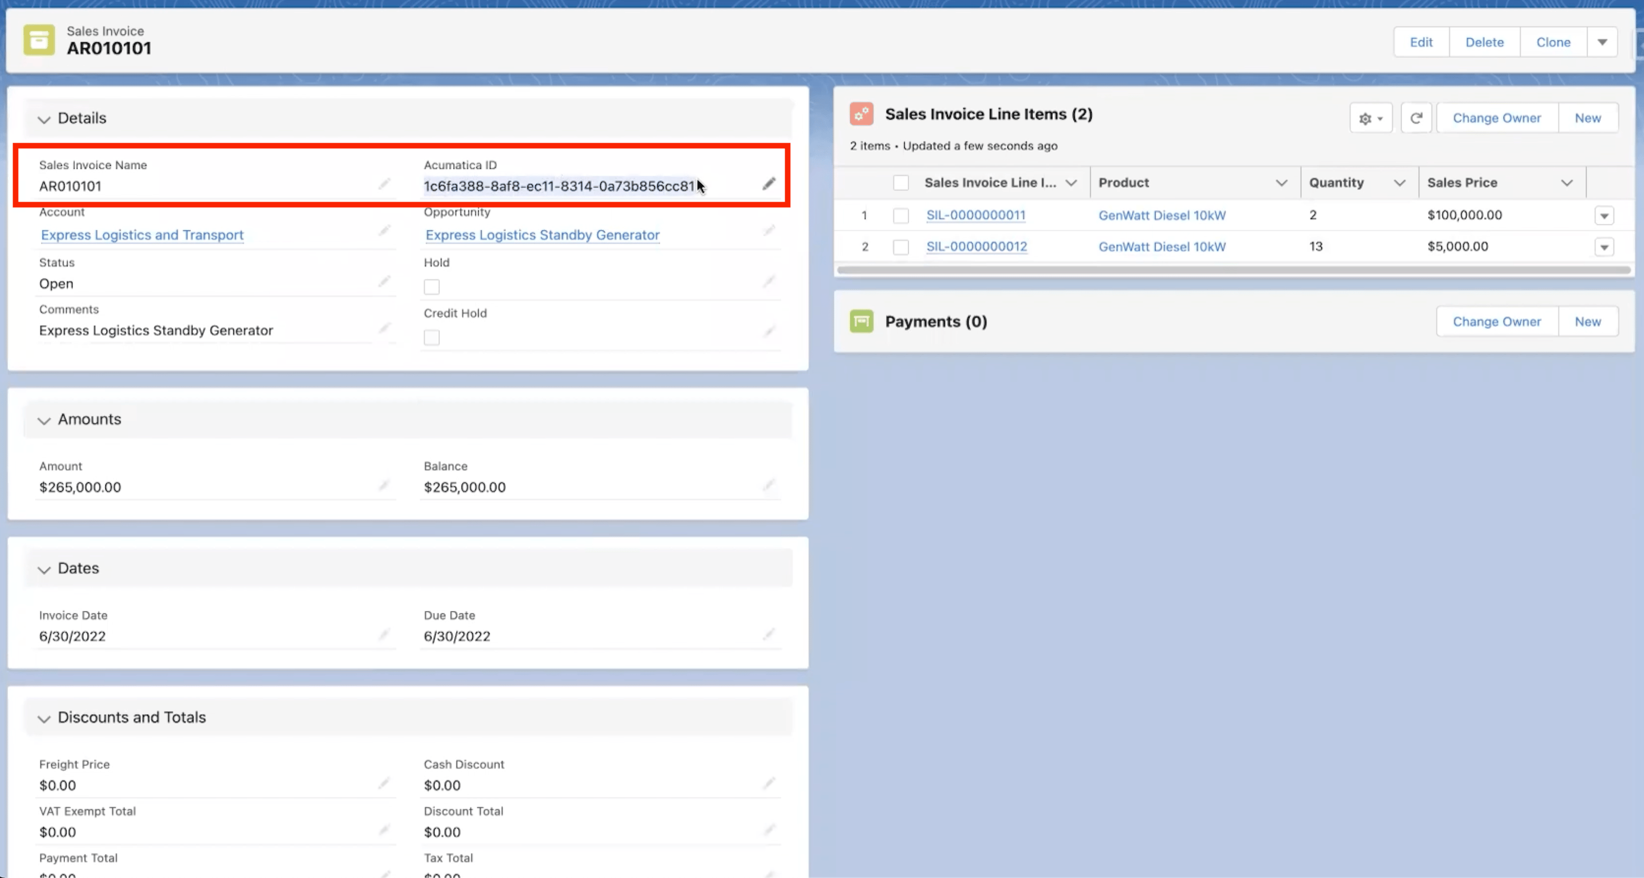Open row actions for SIL-0000000012

click(x=1604, y=247)
